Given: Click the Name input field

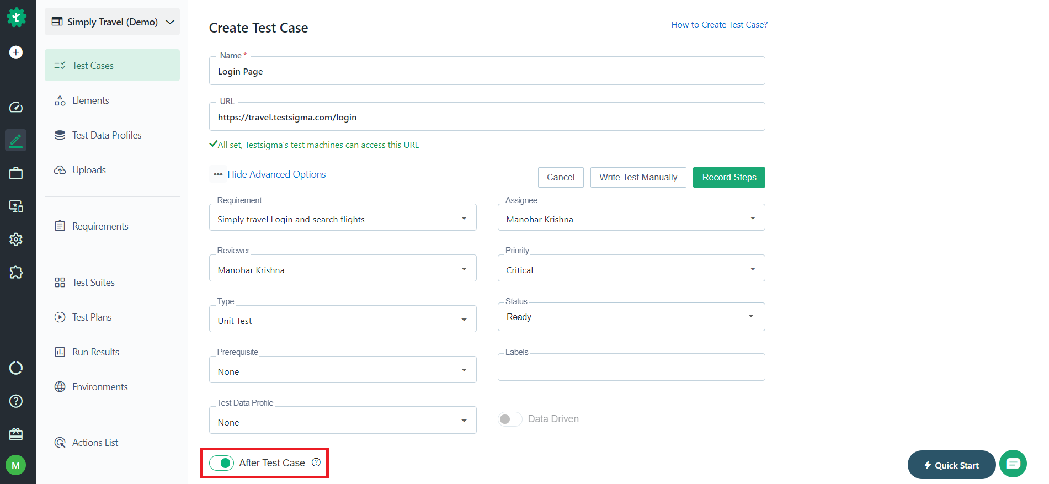Looking at the screenshot, I should click(487, 71).
